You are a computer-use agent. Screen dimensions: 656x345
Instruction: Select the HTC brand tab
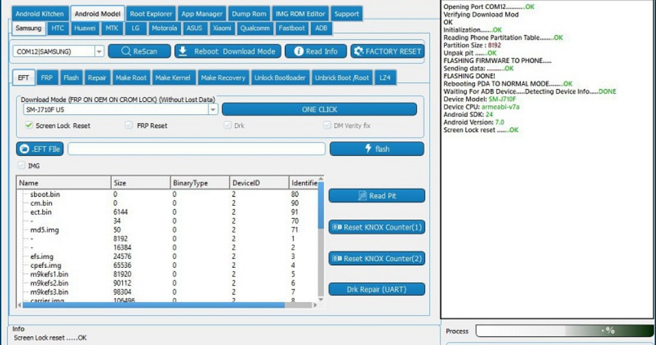[x=57, y=28]
